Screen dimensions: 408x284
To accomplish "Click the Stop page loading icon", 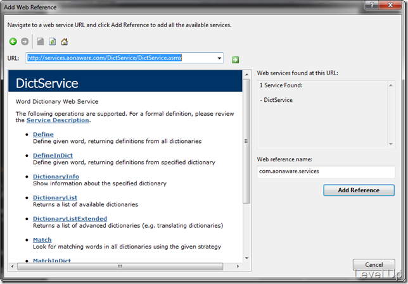I will tap(41, 42).
